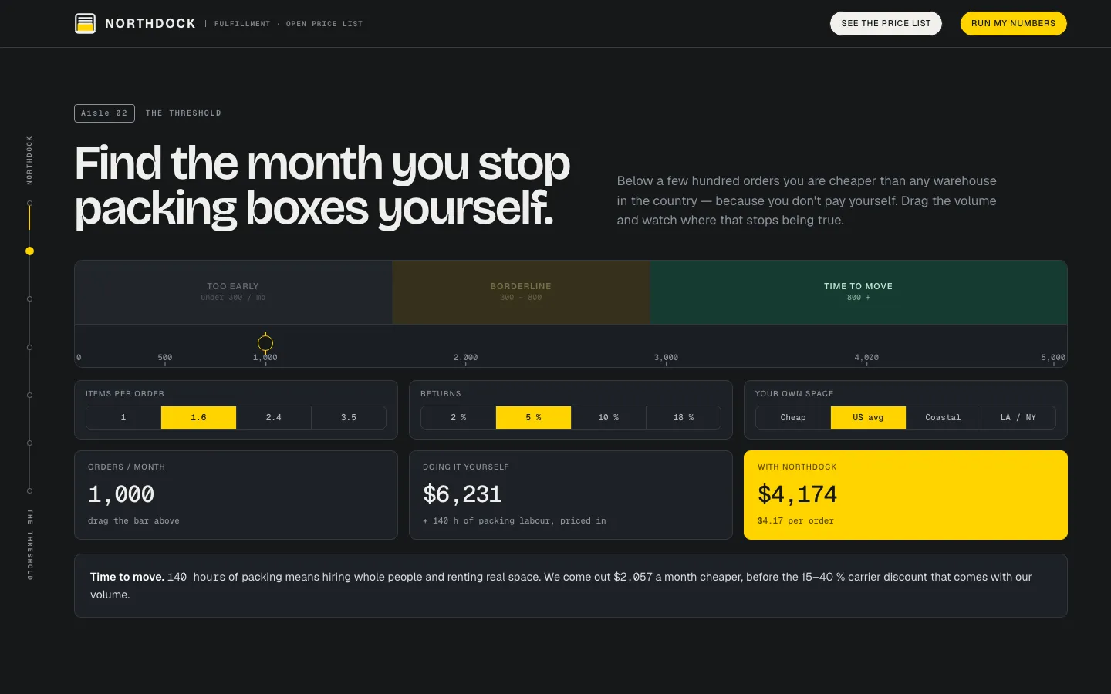Click the 'drag the bar above' hint
Viewport: 1111px width, 694px height.
pyautogui.click(x=133, y=521)
